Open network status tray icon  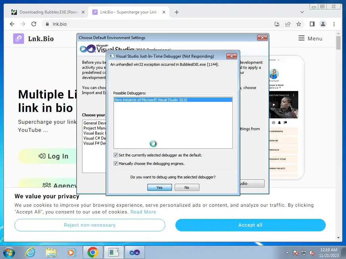coord(304,253)
